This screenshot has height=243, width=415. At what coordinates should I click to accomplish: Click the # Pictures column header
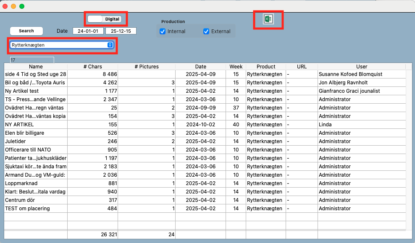coord(147,66)
